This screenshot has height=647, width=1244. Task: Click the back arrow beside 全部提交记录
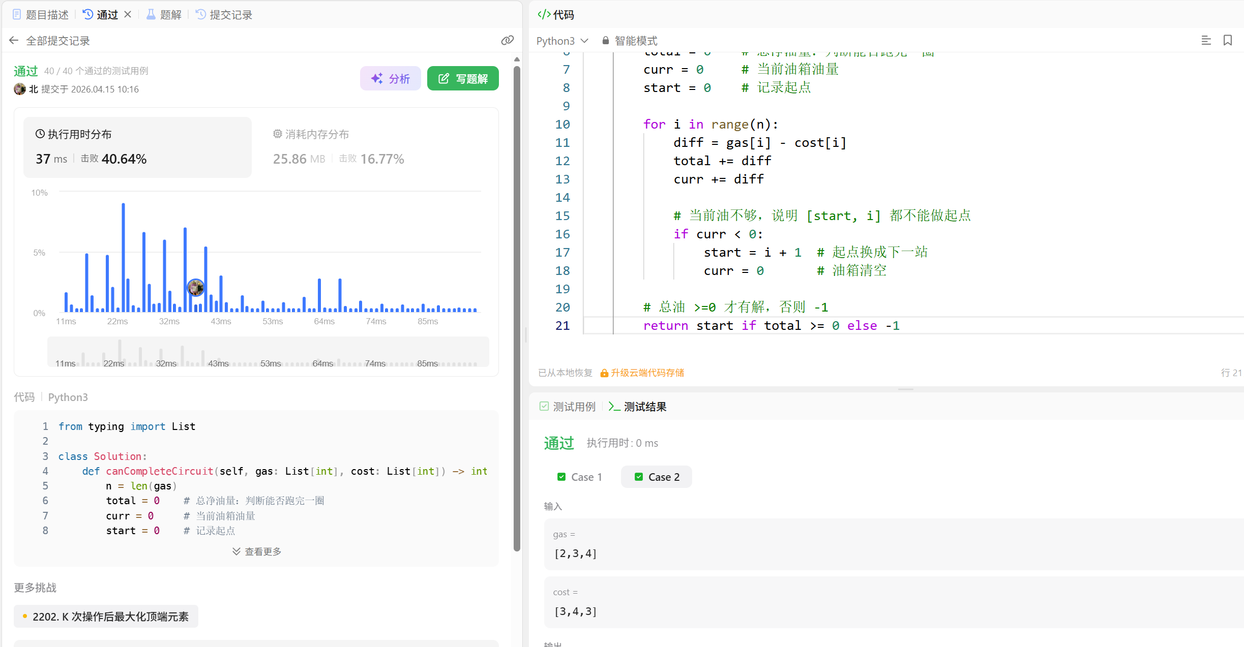pyautogui.click(x=14, y=41)
